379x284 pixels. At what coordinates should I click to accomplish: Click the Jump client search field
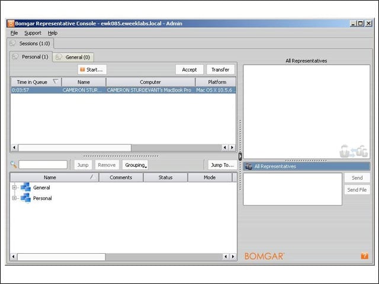(x=43, y=164)
